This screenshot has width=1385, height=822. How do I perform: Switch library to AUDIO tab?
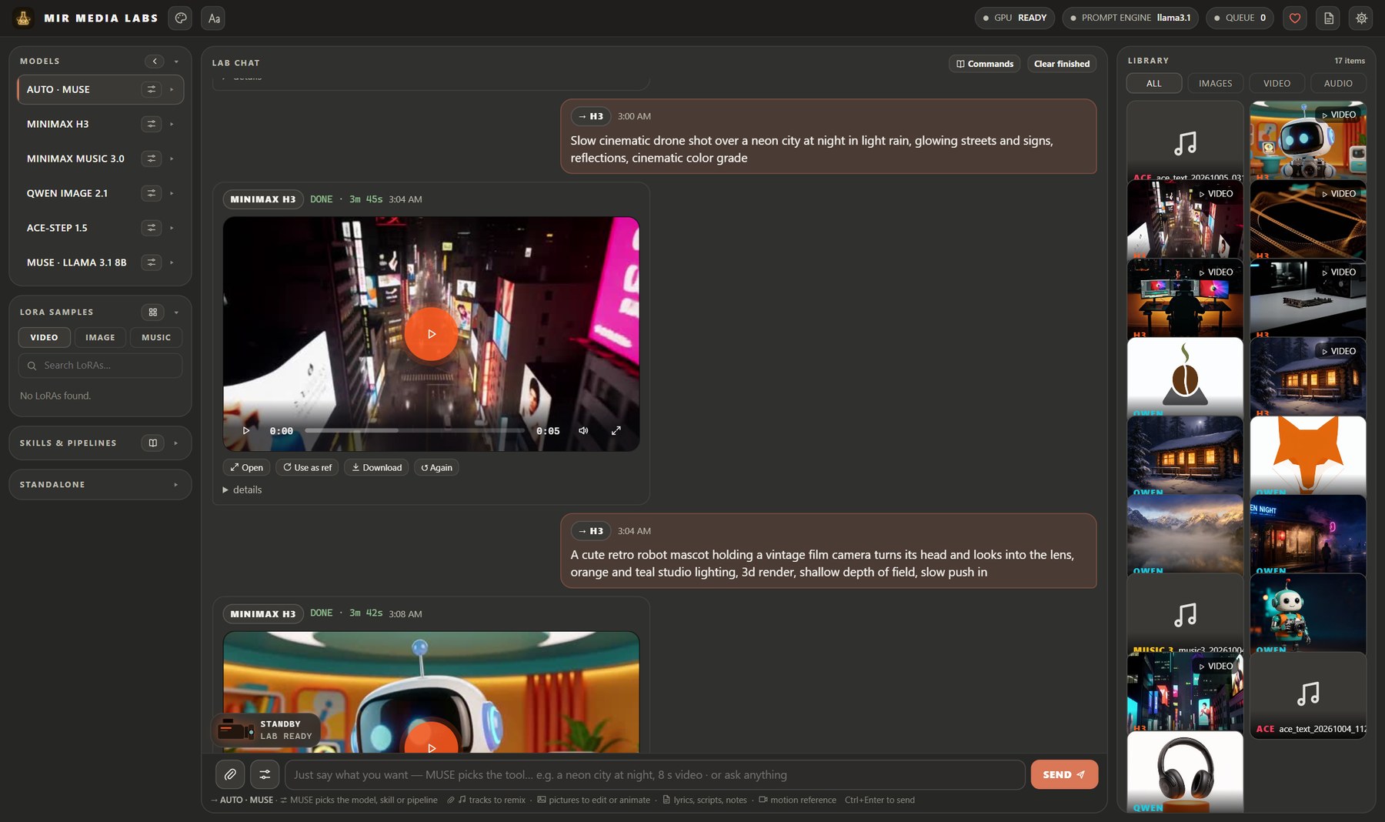(1338, 83)
